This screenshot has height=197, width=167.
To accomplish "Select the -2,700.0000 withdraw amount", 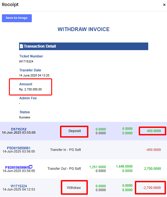I will [152, 188].
